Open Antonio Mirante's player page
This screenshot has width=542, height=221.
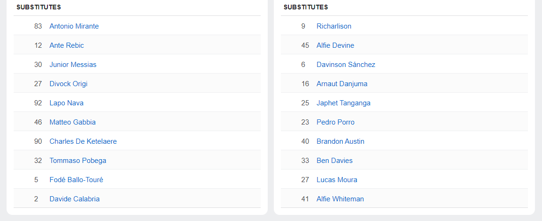tap(74, 26)
